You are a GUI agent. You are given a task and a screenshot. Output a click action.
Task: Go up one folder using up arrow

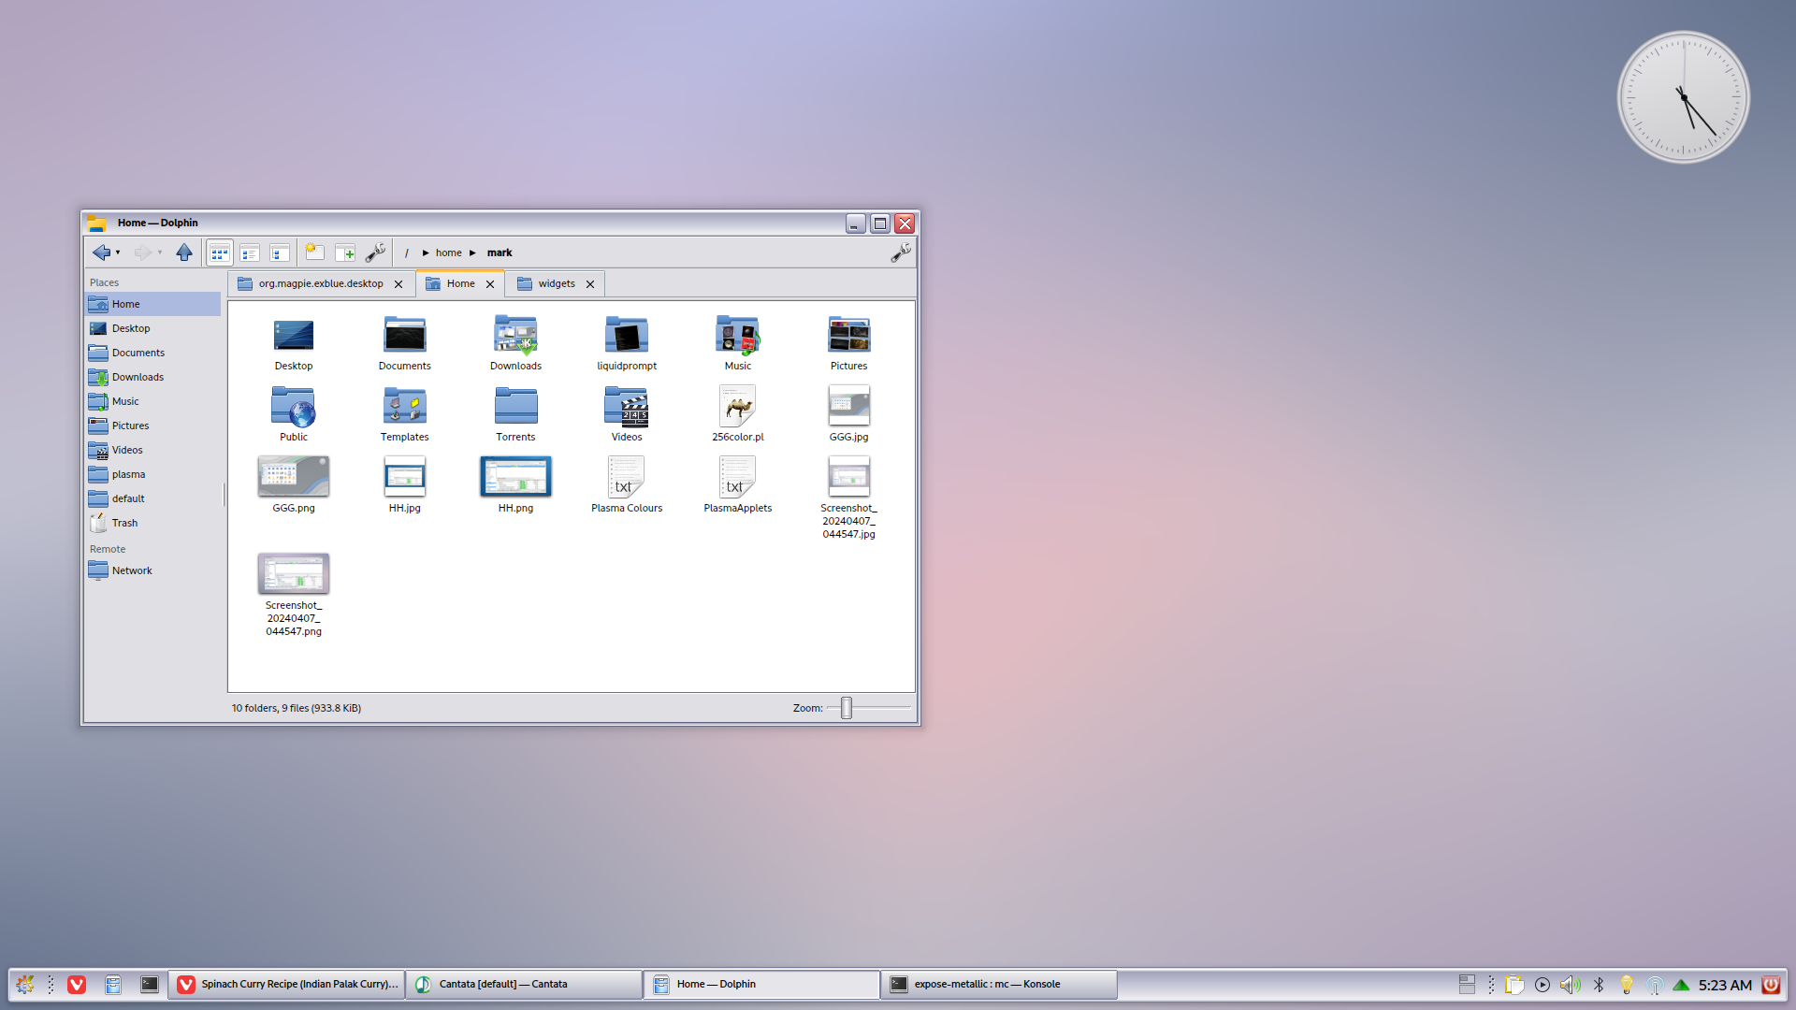(184, 252)
